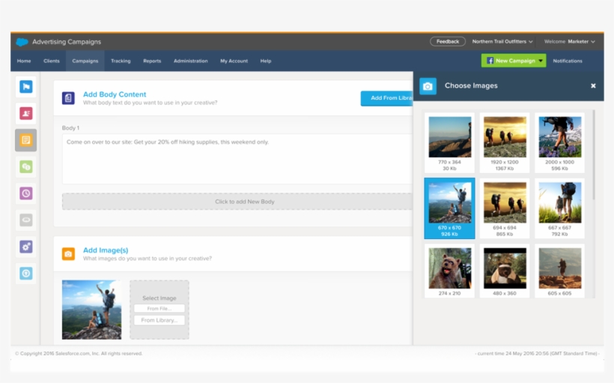The width and height of the screenshot is (614, 383).
Task: Open the purple gears settings sidebar icon
Action: tap(26, 247)
